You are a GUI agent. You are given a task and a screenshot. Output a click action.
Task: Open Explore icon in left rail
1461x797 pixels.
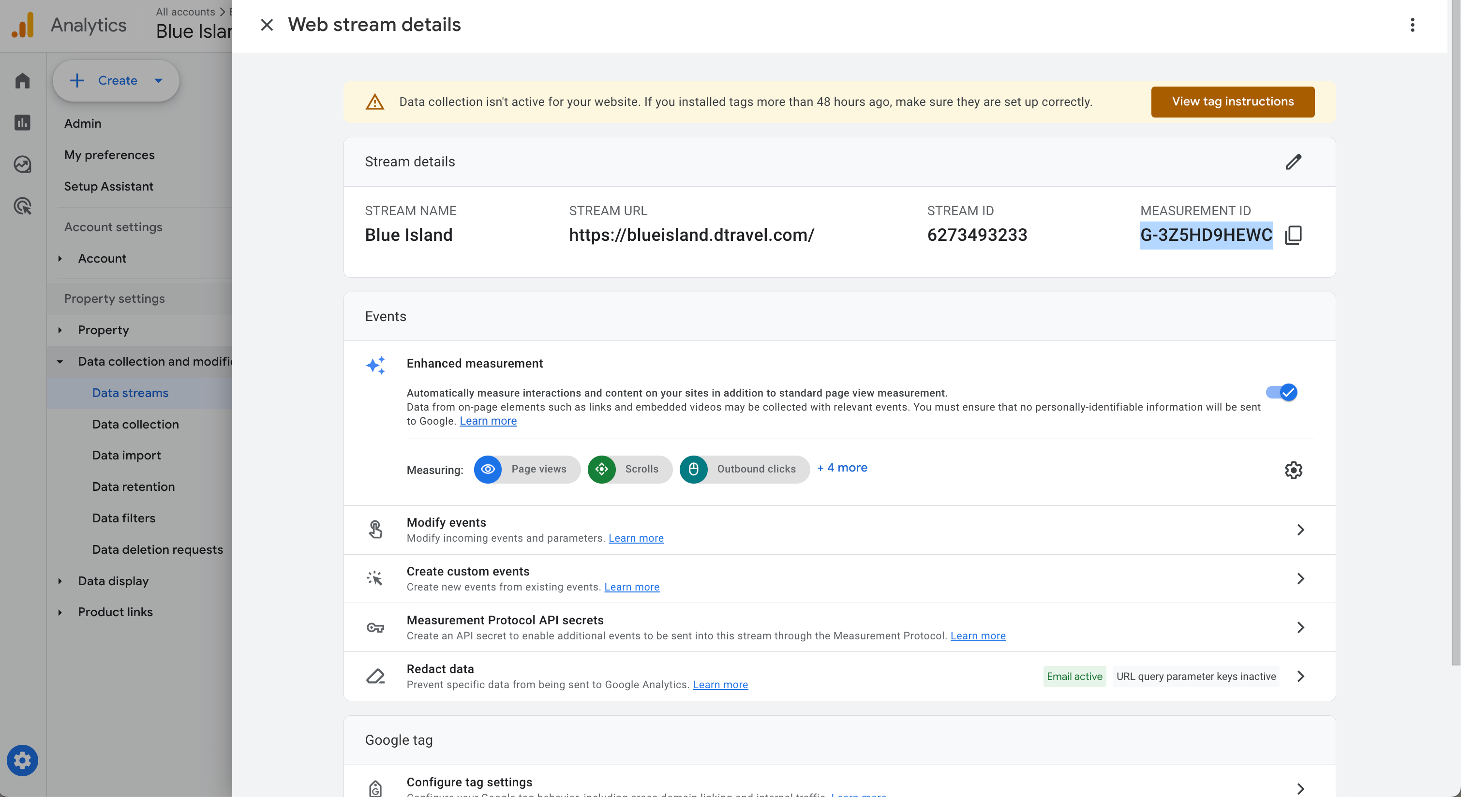(23, 164)
